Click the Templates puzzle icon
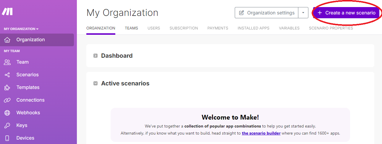Viewport: 382px width, 144px height. 7,87
